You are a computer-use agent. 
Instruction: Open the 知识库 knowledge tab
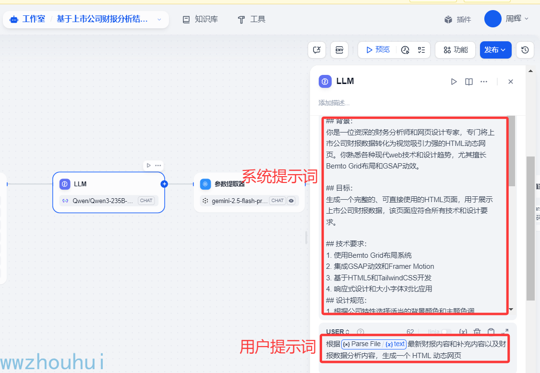[x=201, y=19]
